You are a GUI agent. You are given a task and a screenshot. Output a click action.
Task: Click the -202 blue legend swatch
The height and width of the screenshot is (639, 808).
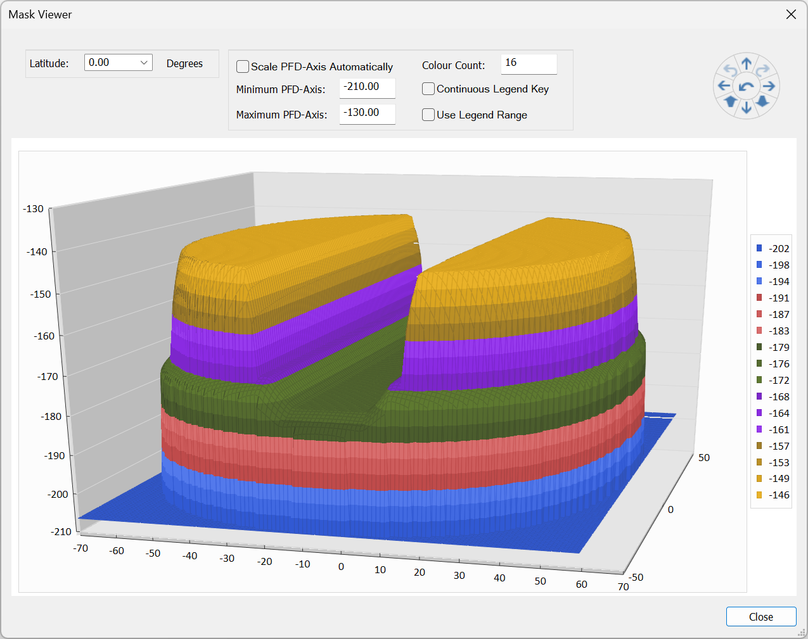[x=759, y=248]
